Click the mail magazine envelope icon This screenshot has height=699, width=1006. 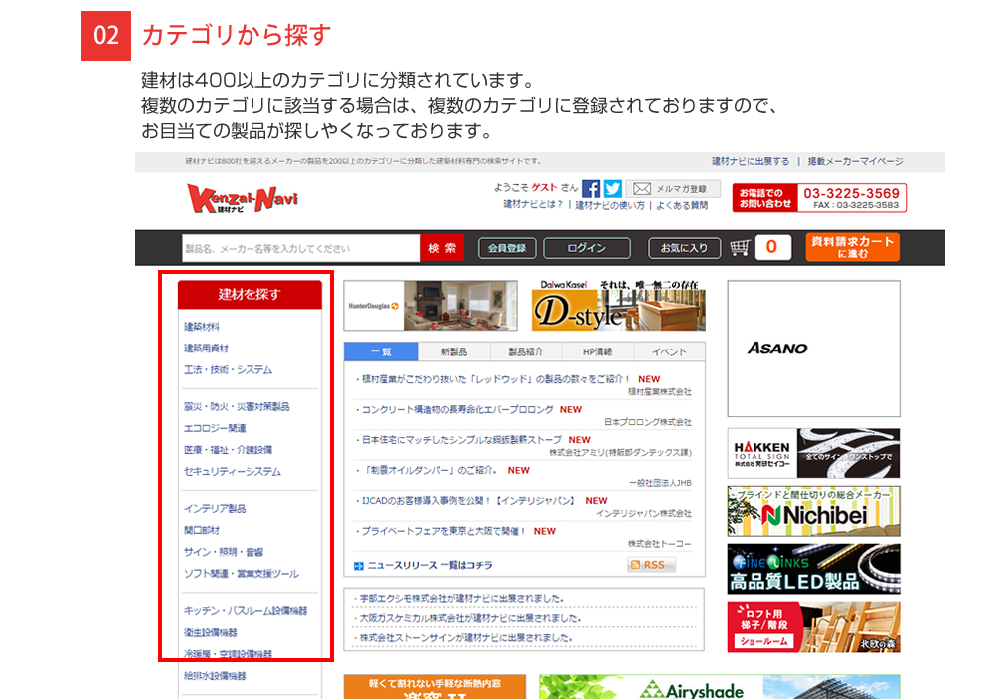pos(641,189)
